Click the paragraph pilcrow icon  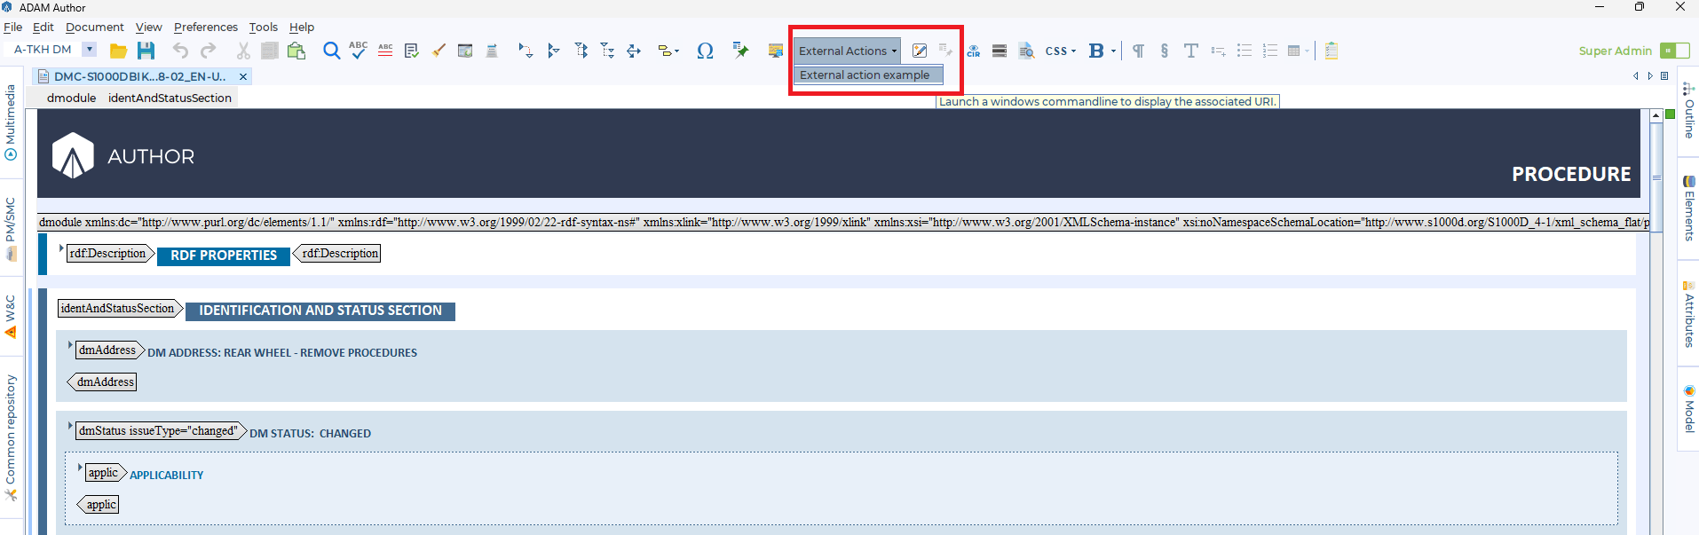pyautogui.click(x=1138, y=51)
